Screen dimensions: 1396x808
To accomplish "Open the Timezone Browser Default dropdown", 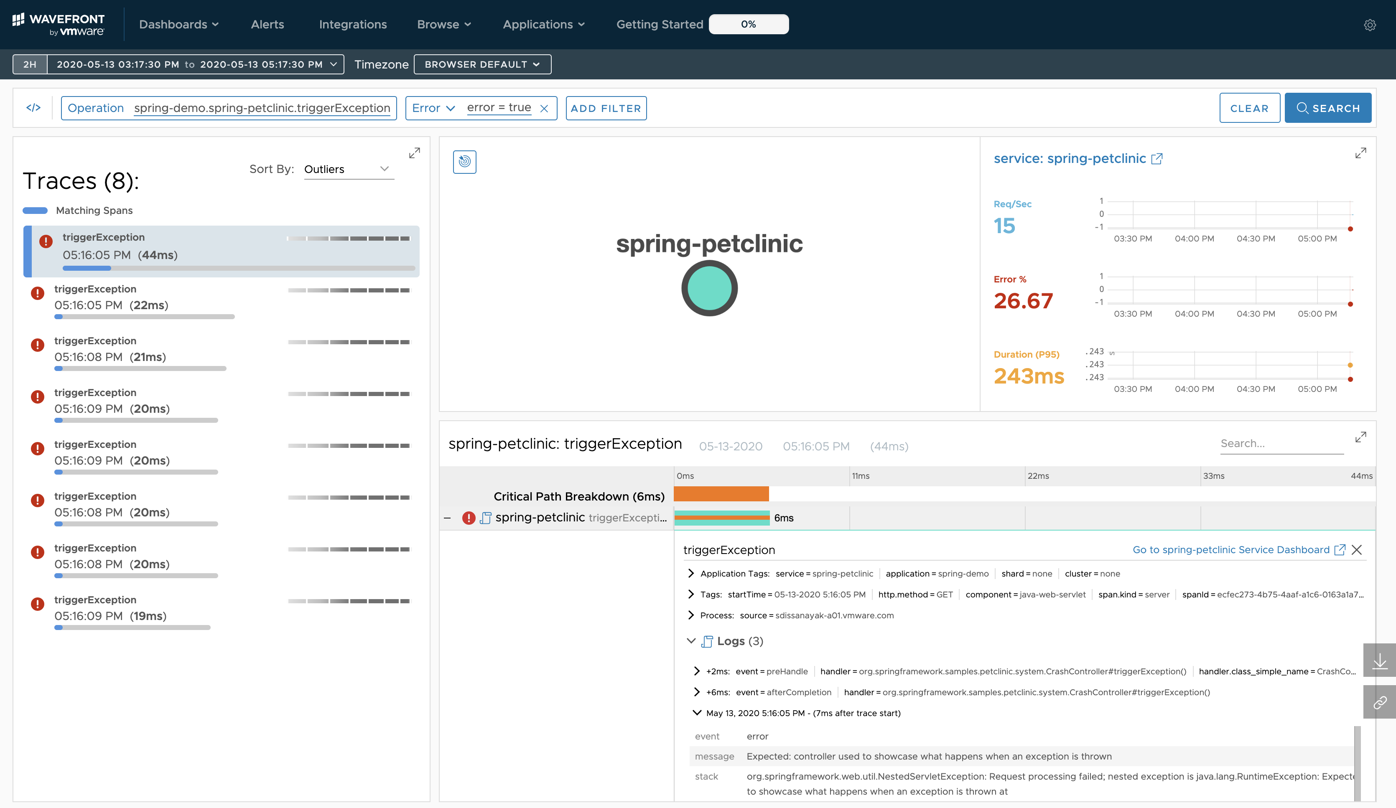I will tap(481, 64).
